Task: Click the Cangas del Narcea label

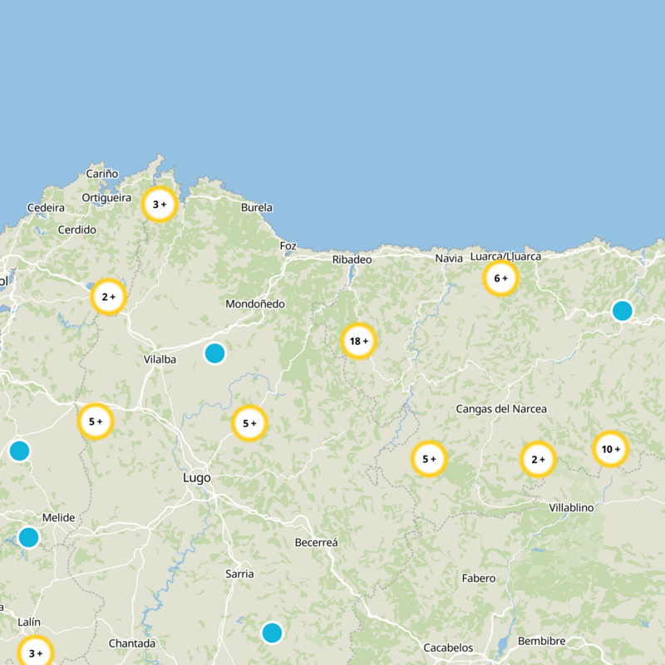Action: pyautogui.click(x=501, y=409)
